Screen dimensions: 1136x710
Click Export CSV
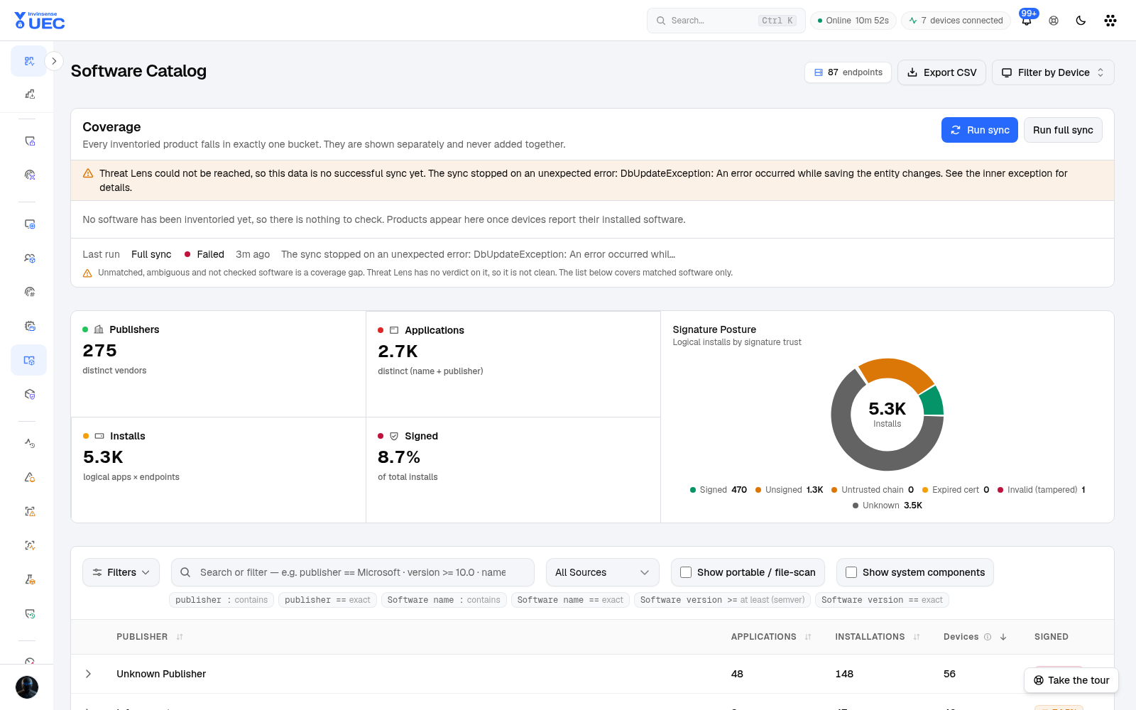(941, 72)
